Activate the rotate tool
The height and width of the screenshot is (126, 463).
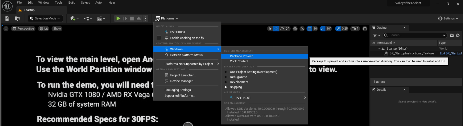282,29
